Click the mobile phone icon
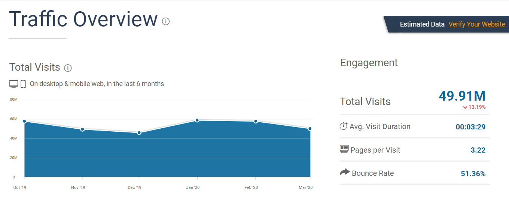509x199 pixels. (x=23, y=84)
